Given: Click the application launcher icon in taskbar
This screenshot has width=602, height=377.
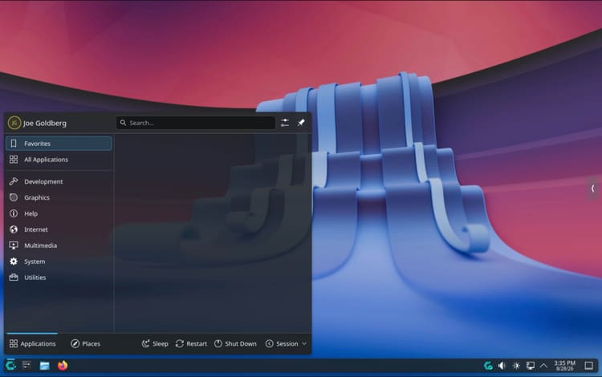Looking at the screenshot, I should click(10, 365).
